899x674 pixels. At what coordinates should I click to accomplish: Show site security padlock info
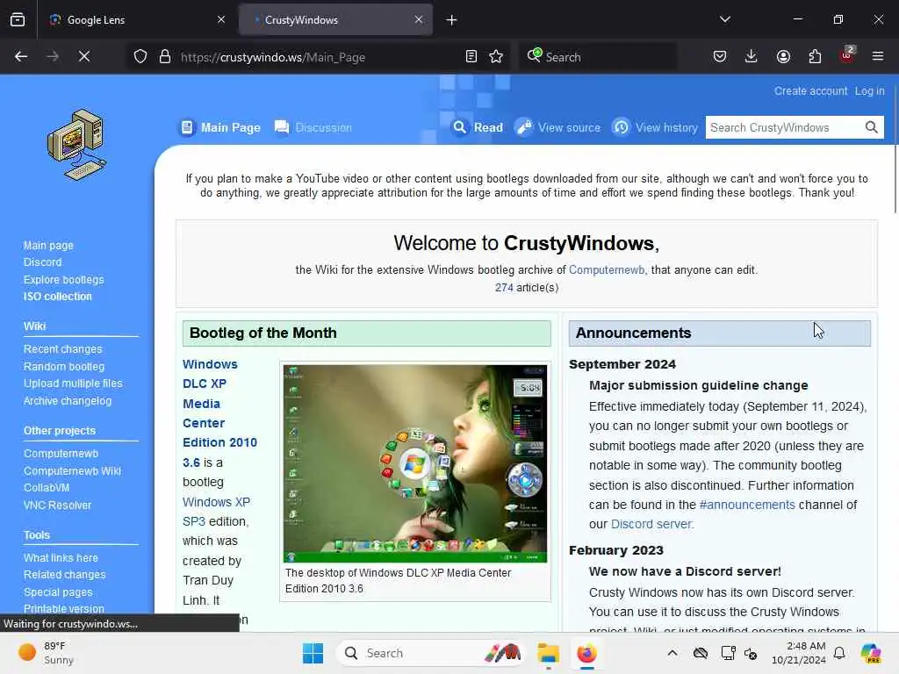coord(165,57)
